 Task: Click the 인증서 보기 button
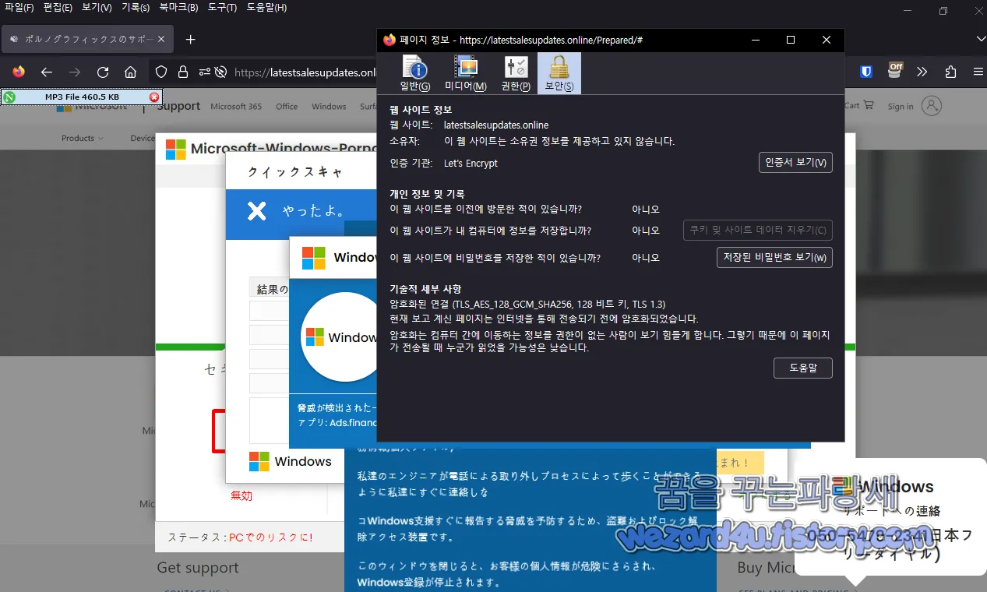(795, 162)
